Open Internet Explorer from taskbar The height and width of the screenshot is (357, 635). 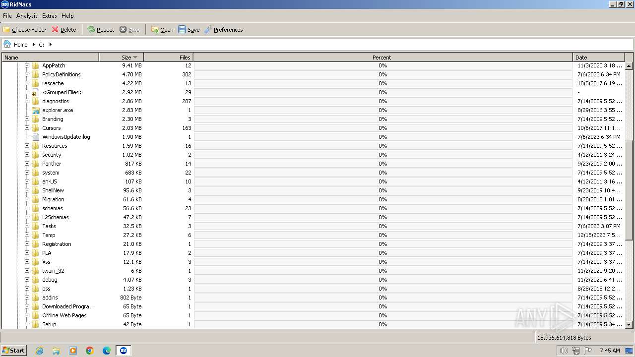(39, 351)
